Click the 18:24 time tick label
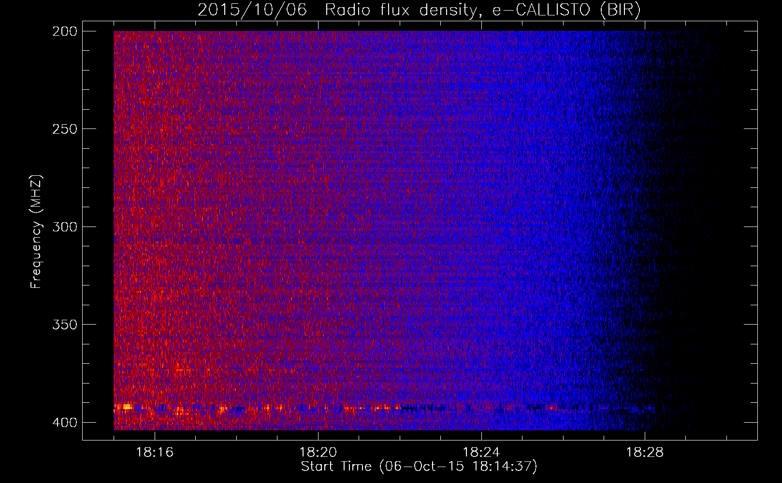This screenshot has height=483, width=782. (x=481, y=453)
